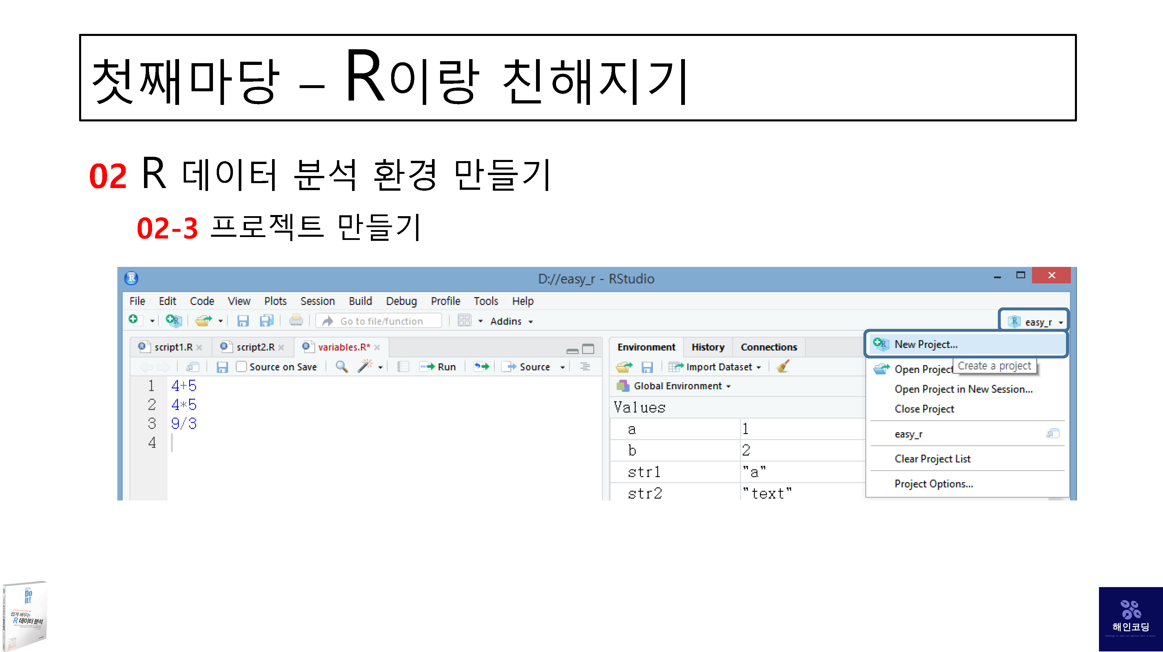Image resolution: width=1163 pixels, height=652 pixels.
Task: Switch to the Environment tab
Action: pyautogui.click(x=646, y=347)
